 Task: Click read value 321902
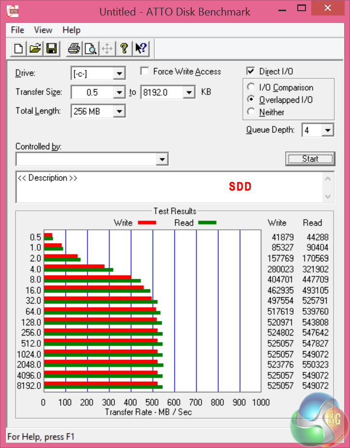[x=315, y=269]
